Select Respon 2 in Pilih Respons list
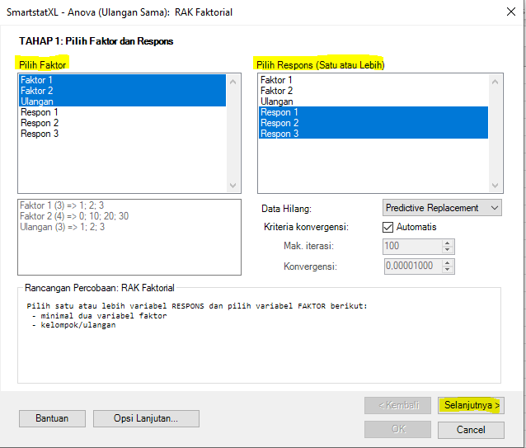Viewport: 526px width, 448px height. point(279,123)
